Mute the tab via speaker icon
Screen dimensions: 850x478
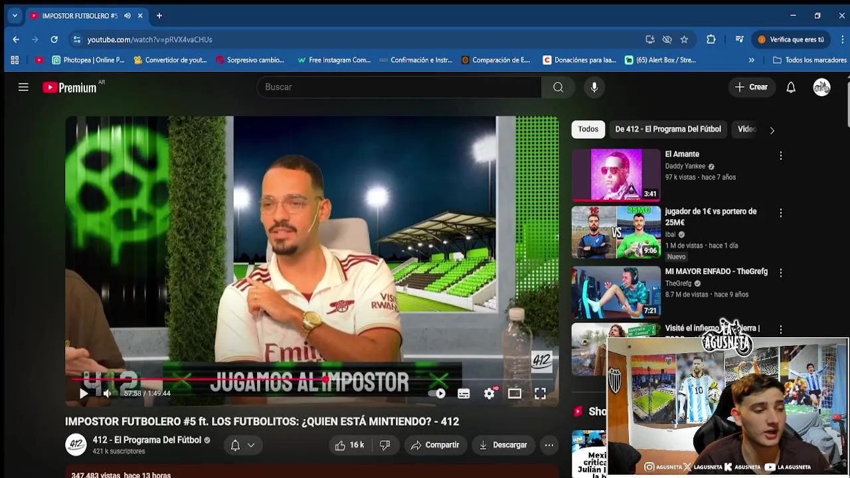pyautogui.click(x=127, y=15)
